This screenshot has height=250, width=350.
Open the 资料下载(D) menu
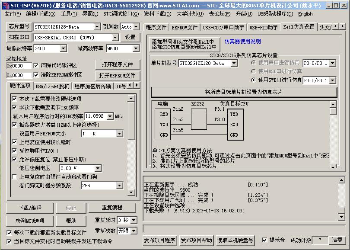tap(157, 14)
